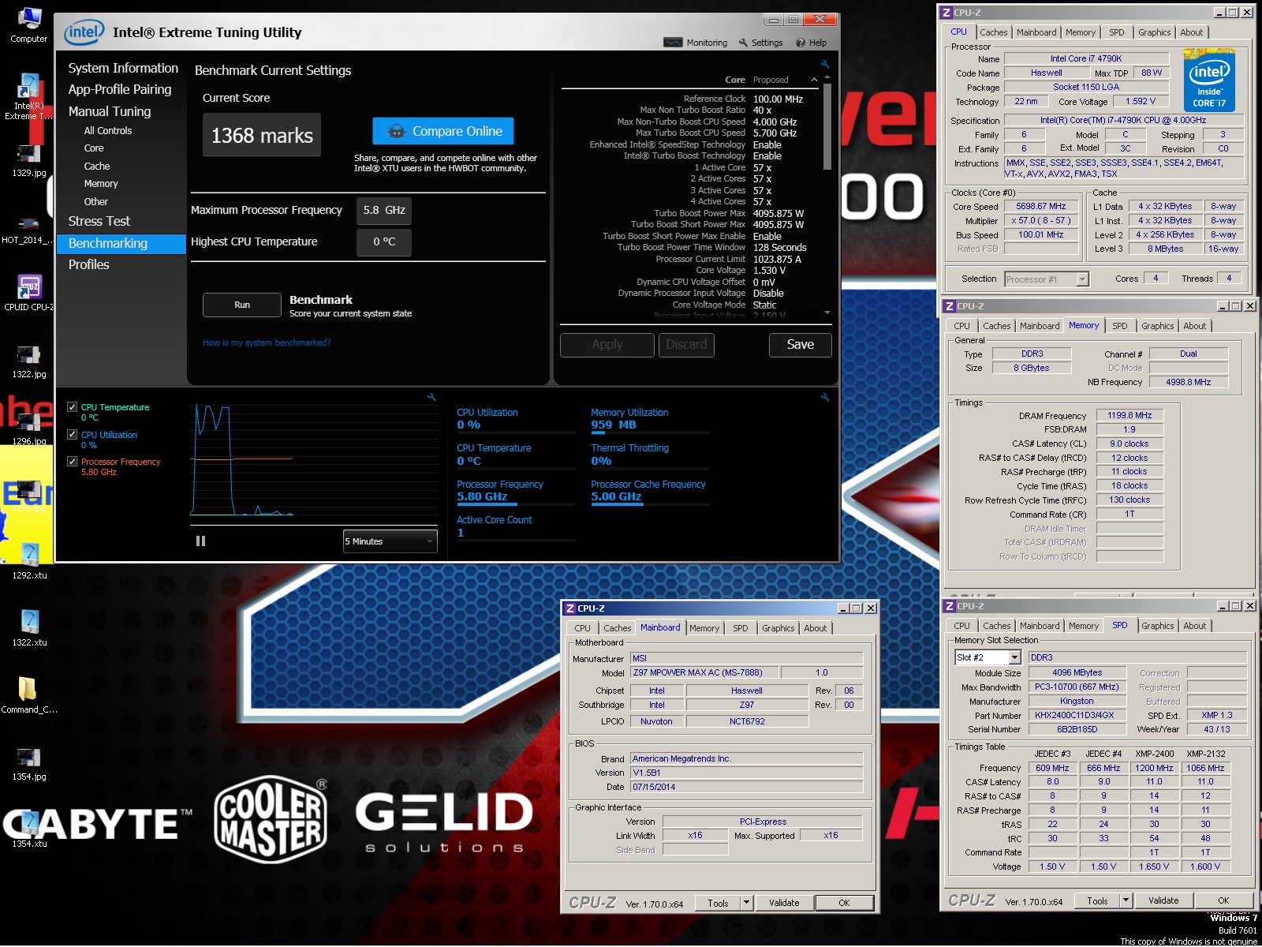Click the Memory Utilization 959 MB bar
The height and width of the screenshot is (947, 1262).
(x=650, y=432)
